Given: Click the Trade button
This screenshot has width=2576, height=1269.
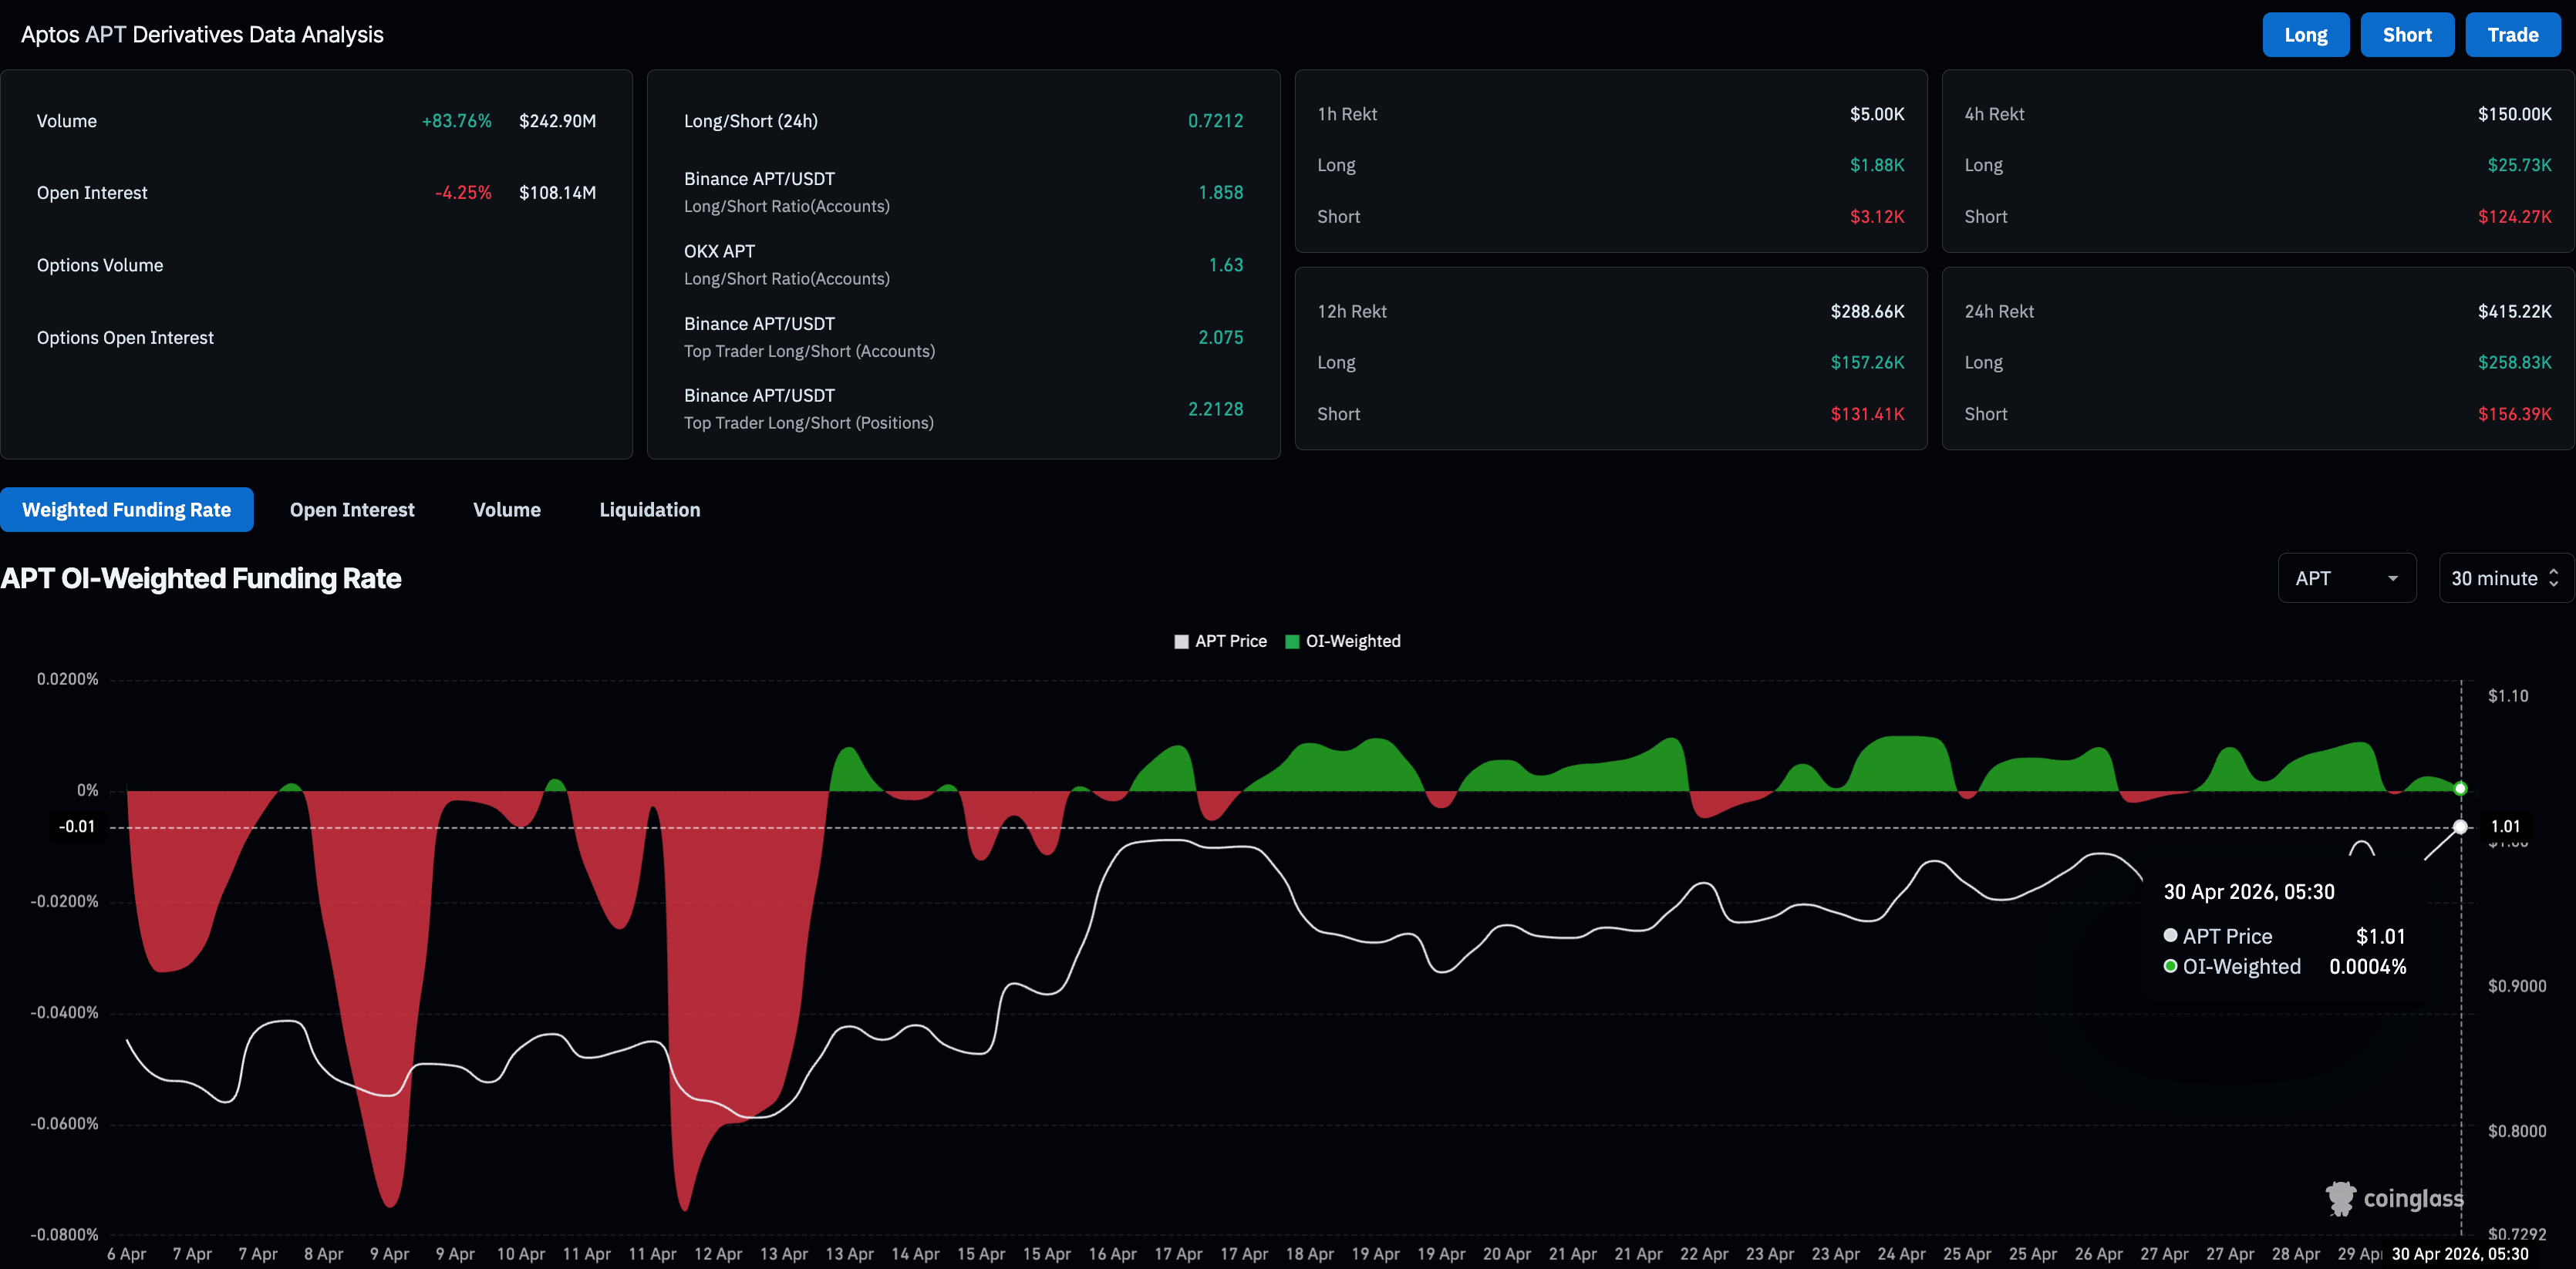Looking at the screenshot, I should tap(2512, 35).
